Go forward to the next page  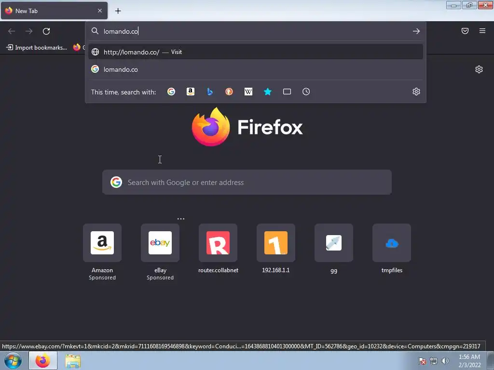click(29, 31)
